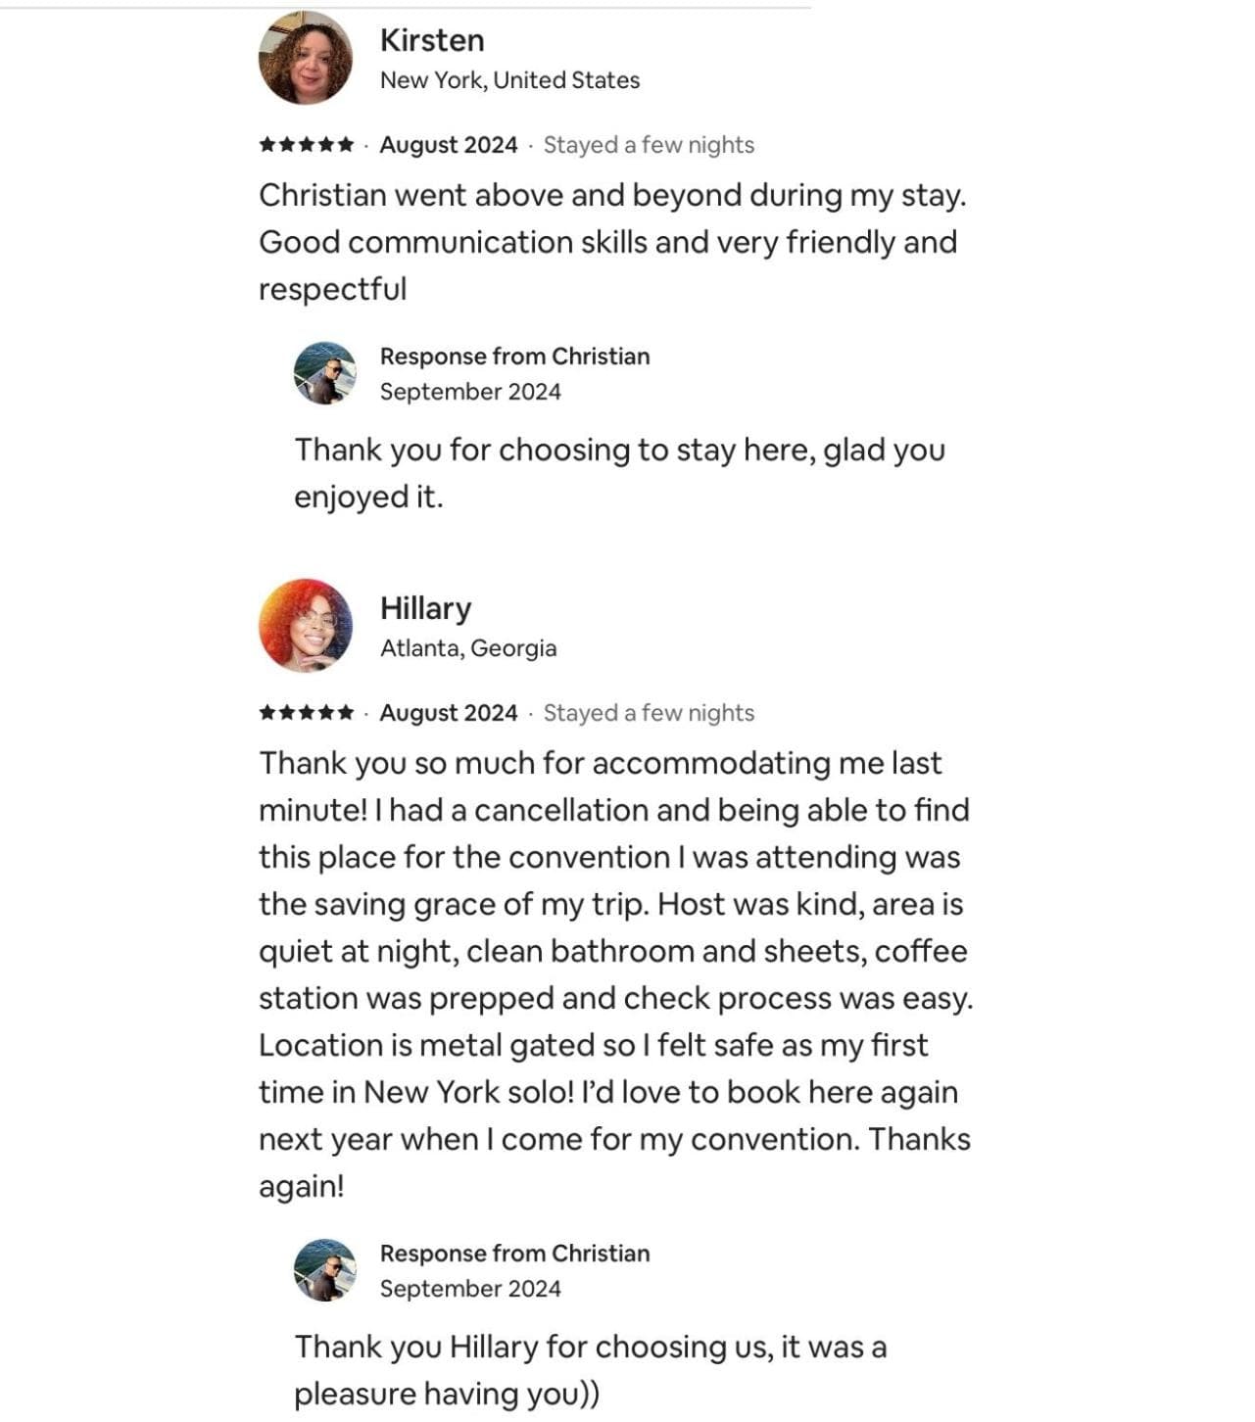Image resolution: width=1255 pixels, height=1422 pixels.
Task: Click Kirsten's review text about Christian
Action: point(612,242)
